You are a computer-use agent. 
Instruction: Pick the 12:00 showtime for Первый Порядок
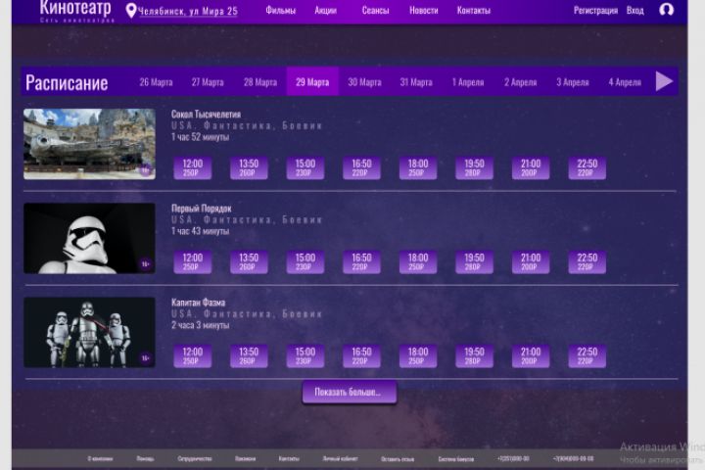[193, 261]
